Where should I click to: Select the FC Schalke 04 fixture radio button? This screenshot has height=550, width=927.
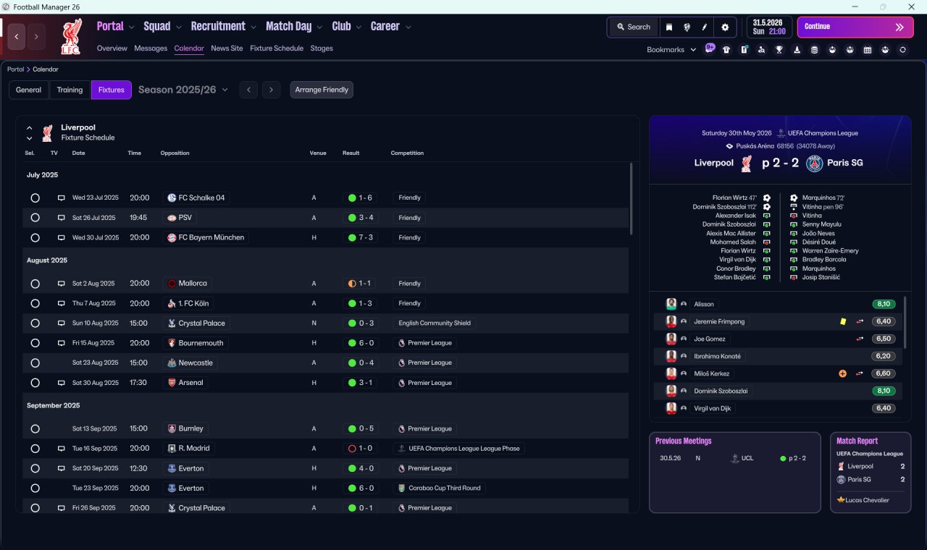(x=35, y=198)
